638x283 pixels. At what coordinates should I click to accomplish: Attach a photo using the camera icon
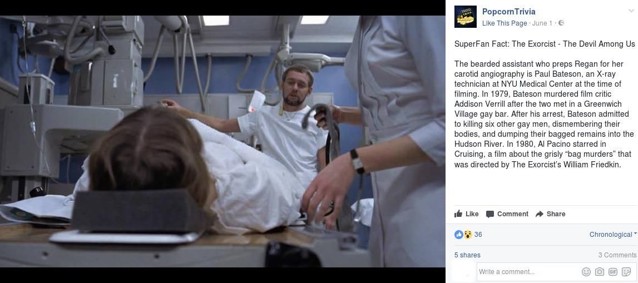600,272
